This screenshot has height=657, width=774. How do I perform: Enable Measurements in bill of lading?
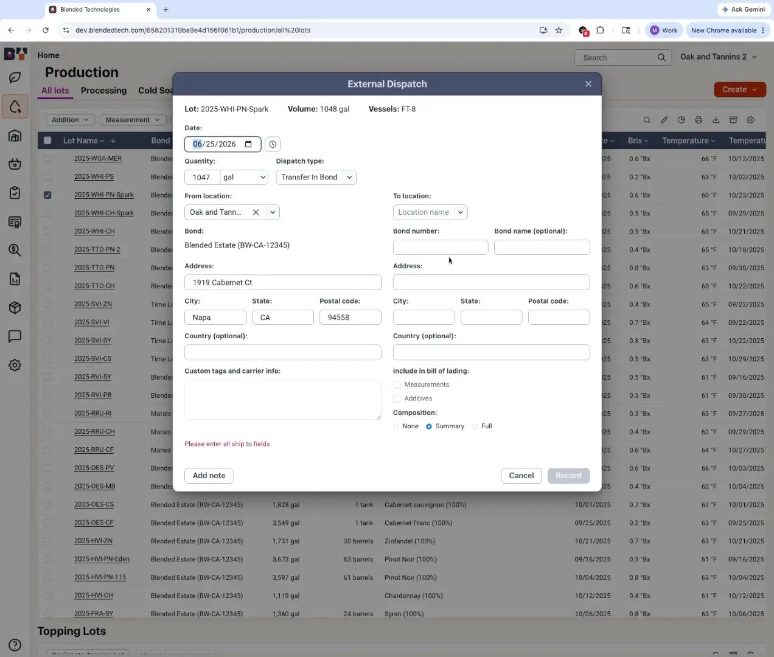pos(397,384)
